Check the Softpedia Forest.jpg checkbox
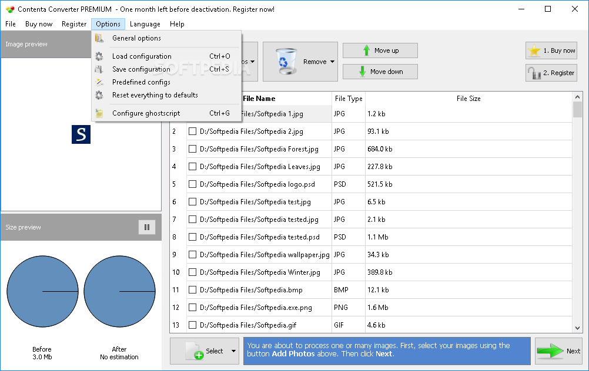 click(x=192, y=149)
